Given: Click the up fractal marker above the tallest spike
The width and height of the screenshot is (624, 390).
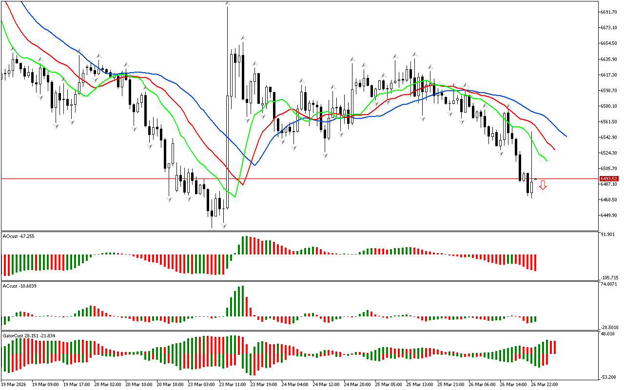Looking at the screenshot, I should click(227, 4).
